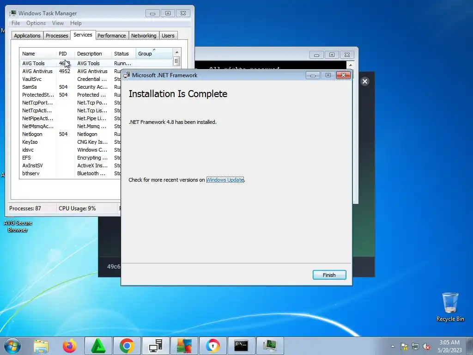
Task: Select the AxInstSV service row
Action: (70, 165)
